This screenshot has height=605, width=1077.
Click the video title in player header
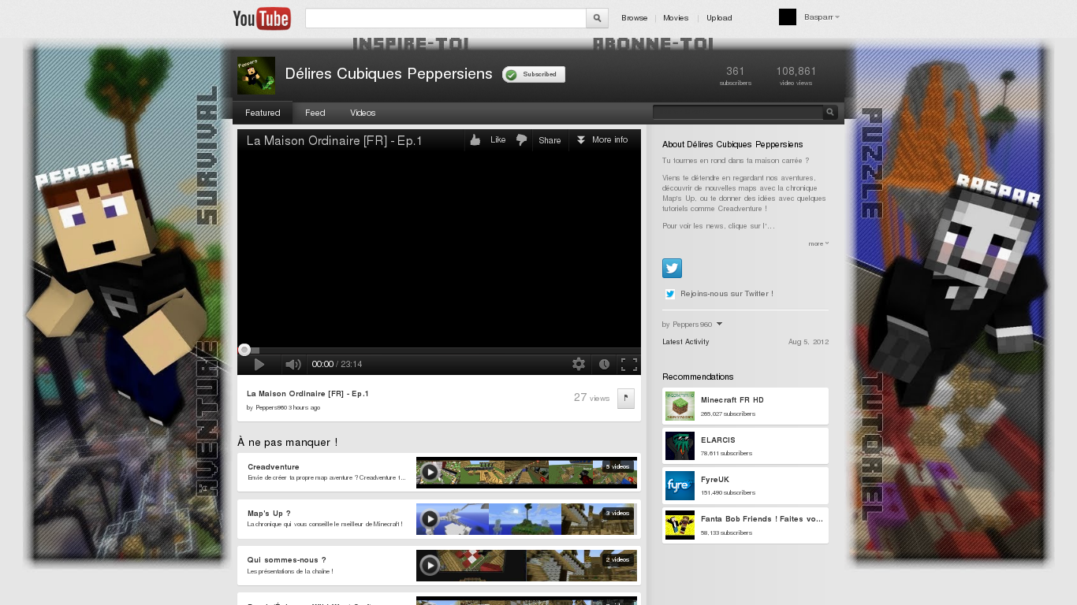coord(334,141)
